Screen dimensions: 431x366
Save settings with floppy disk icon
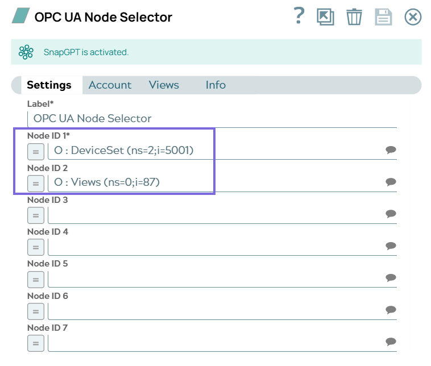pos(383,17)
